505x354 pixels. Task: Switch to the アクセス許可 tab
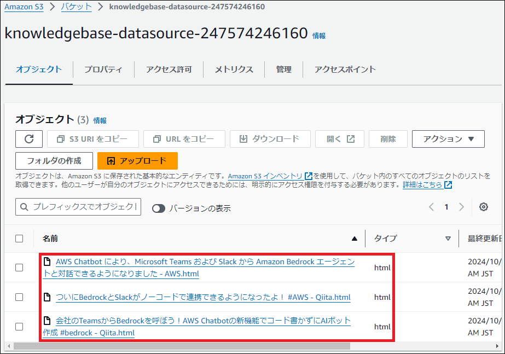pyautogui.click(x=169, y=69)
